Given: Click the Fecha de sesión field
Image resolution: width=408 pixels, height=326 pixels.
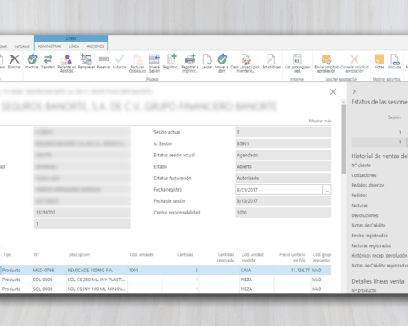Looking at the screenshot, I should (x=283, y=201).
